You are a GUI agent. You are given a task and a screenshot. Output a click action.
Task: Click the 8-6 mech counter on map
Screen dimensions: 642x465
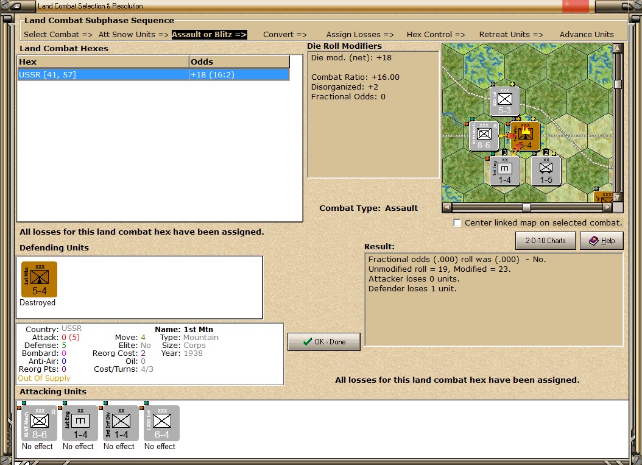click(x=484, y=136)
